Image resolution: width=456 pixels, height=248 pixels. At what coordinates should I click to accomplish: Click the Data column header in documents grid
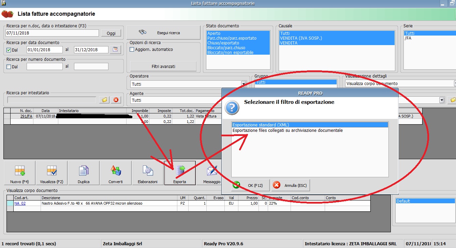46,111
